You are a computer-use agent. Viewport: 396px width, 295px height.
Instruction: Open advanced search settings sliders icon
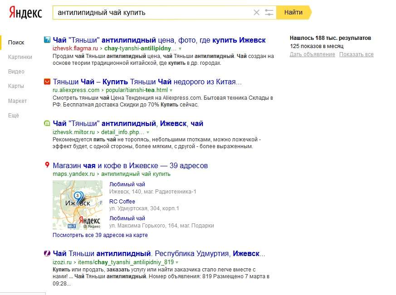pos(269,12)
